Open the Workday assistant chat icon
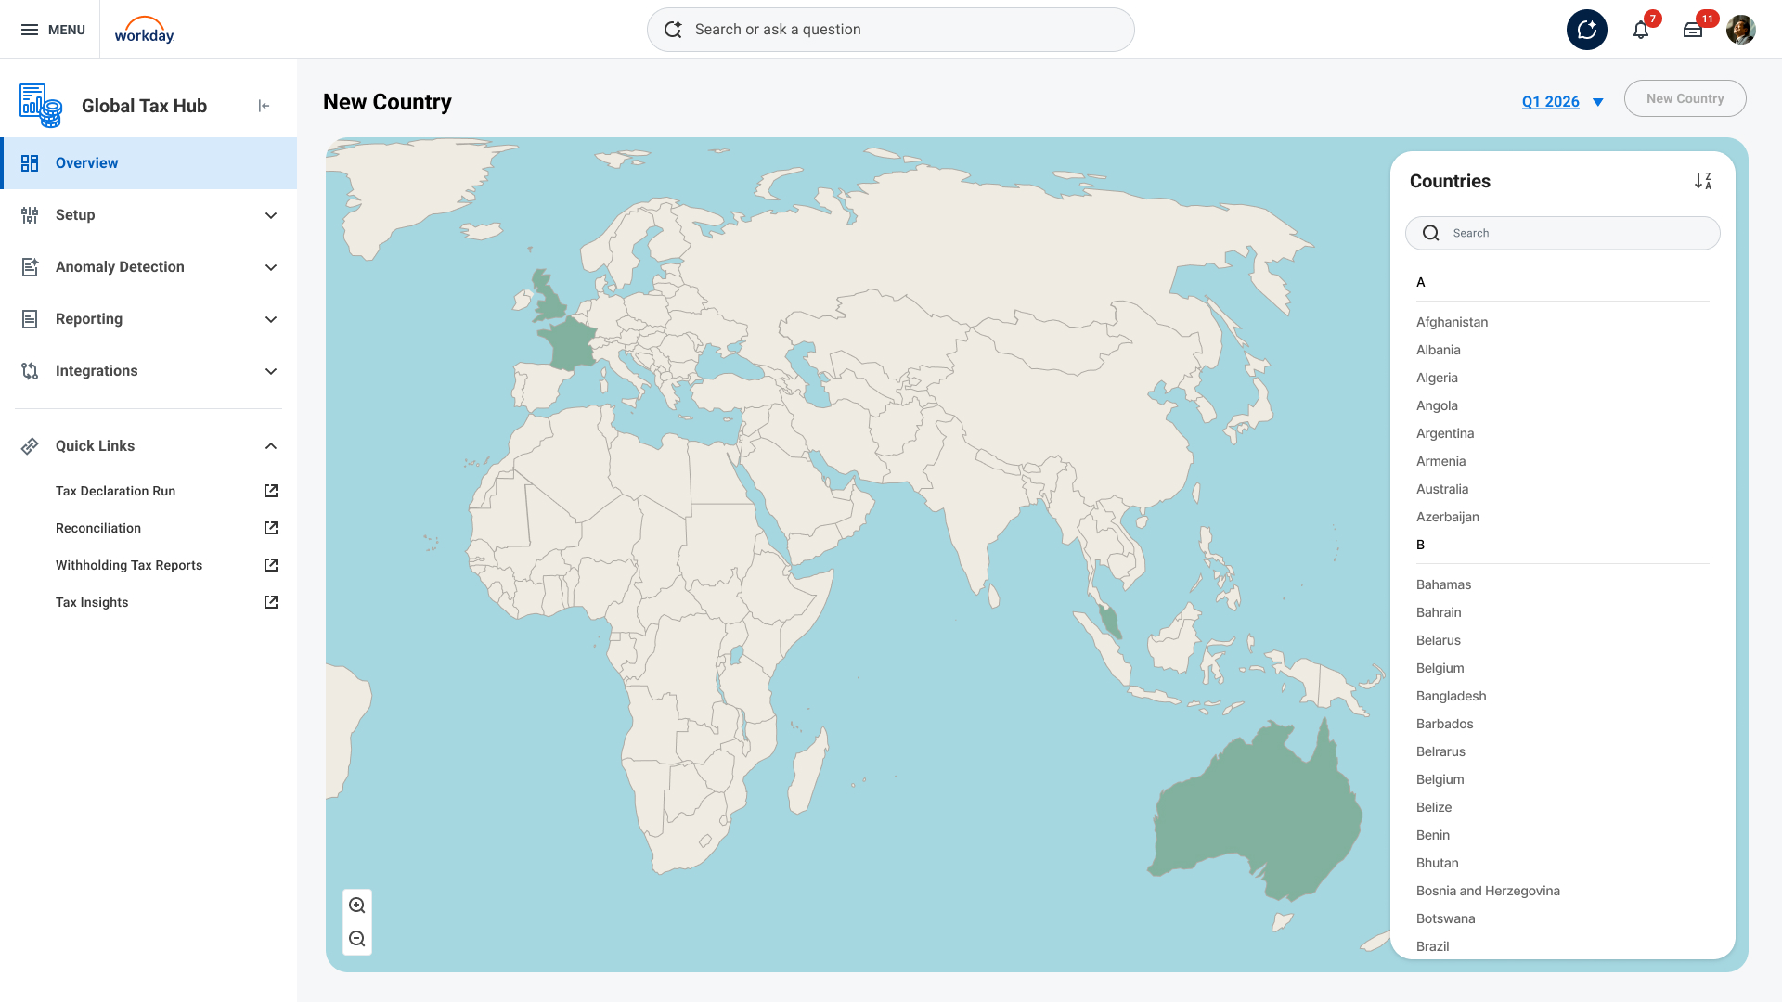Viewport: 1782px width, 1002px height. [x=1587, y=30]
